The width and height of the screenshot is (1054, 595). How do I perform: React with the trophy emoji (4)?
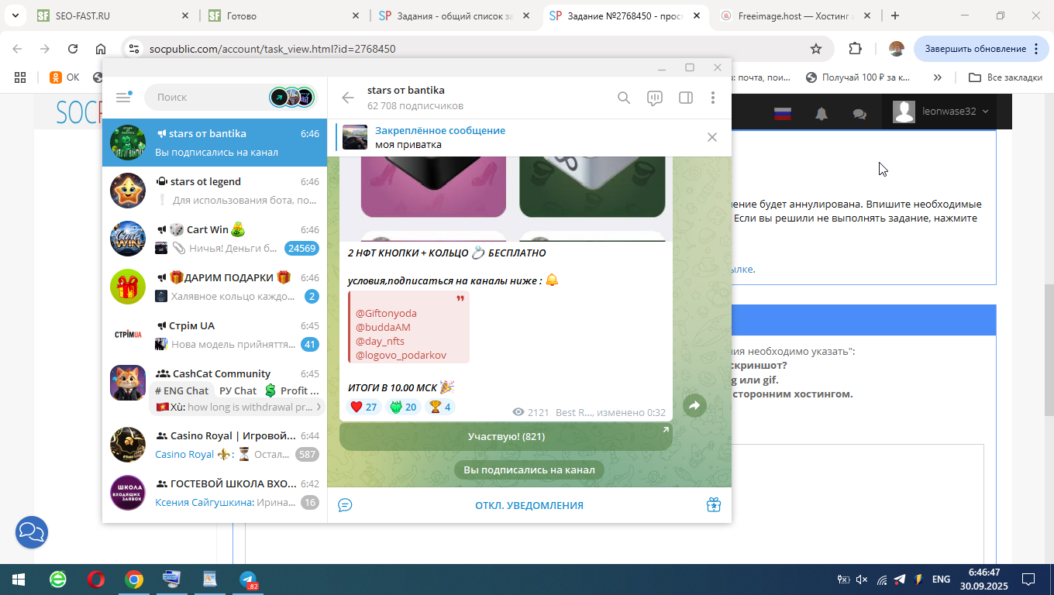coord(440,407)
